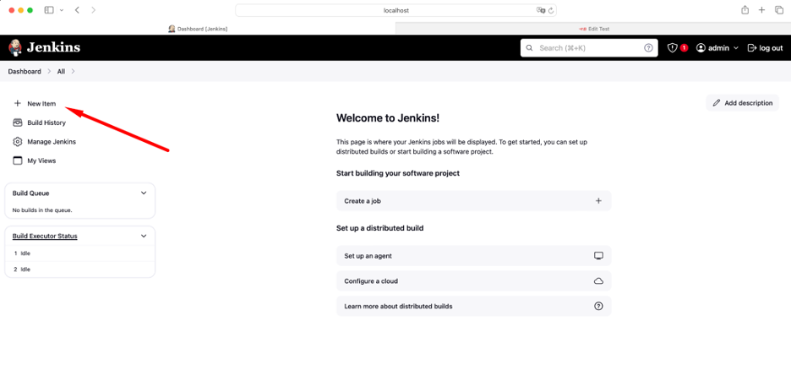The height and width of the screenshot is (365, 791).
Task: Click the admin user avatar icon
Action: (701, 48)
